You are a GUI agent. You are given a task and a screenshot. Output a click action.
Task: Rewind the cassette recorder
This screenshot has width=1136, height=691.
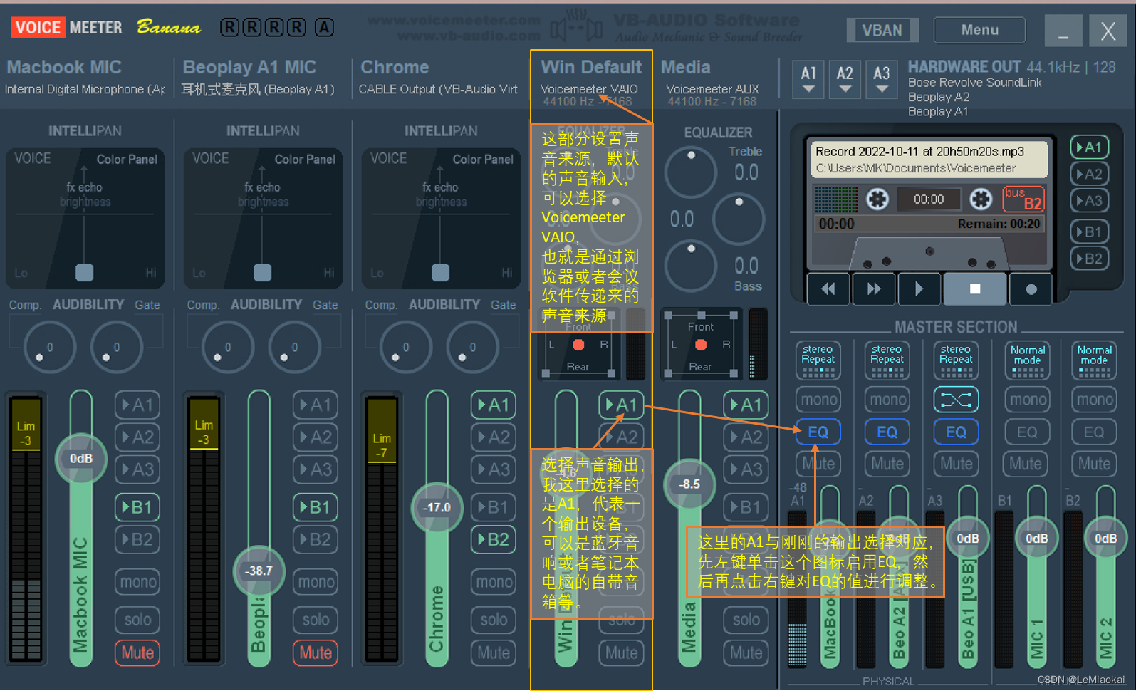(x=828, y=289)
